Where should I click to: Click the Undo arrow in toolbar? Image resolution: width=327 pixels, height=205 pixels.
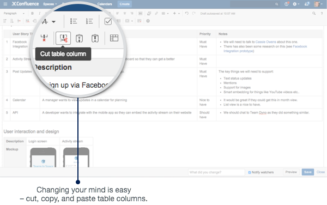186,13
